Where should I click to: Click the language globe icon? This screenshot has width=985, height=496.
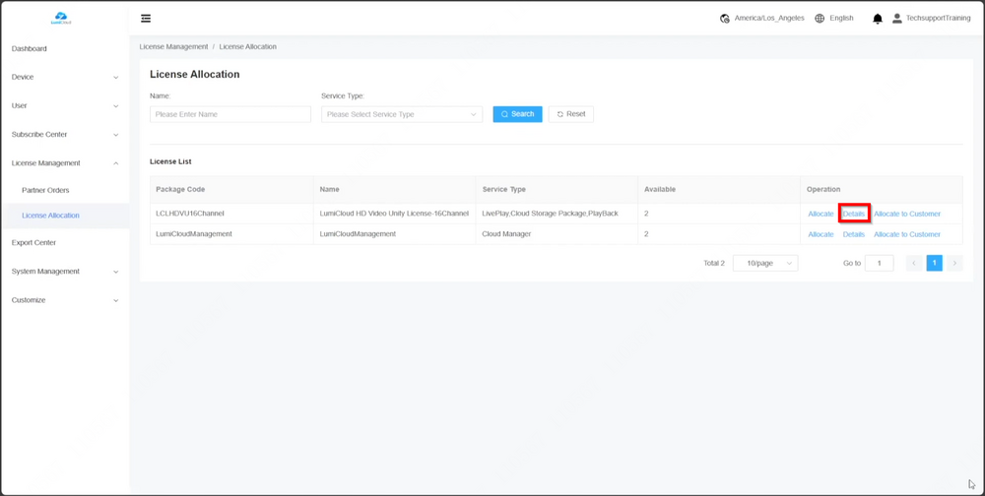click(820, 19)
